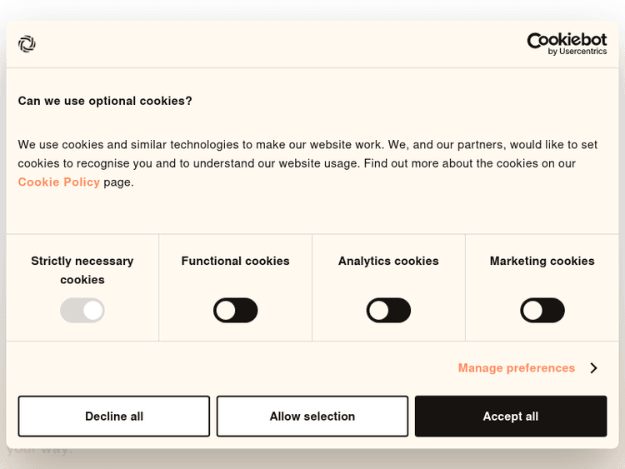Click the 'Can we use optional cookies?' heading
The image size is (625, 469).
click(105, 101)
